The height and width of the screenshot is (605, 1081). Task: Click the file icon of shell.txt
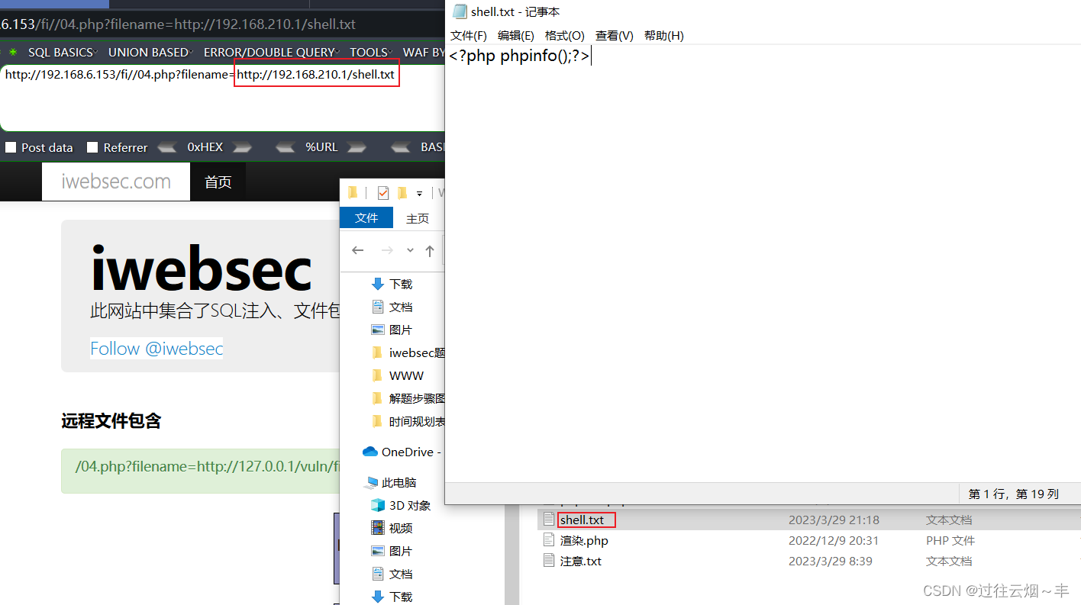(x=549, y=520)
